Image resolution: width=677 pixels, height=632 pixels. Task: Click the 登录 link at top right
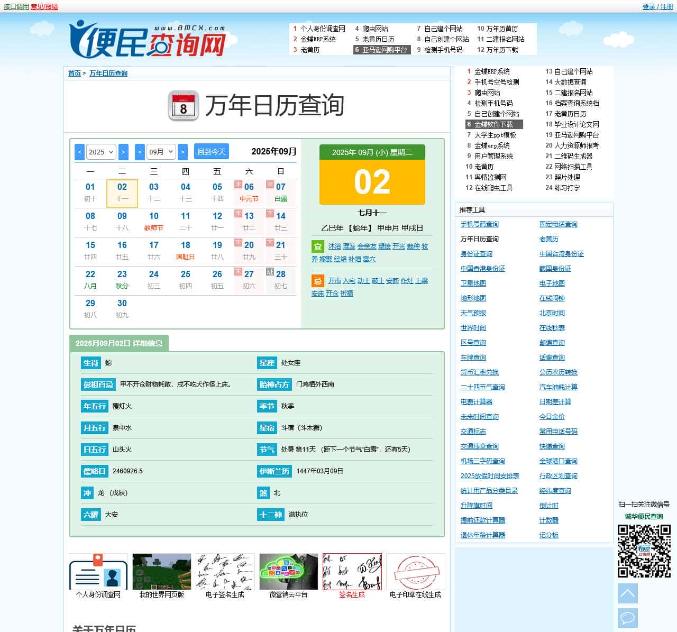(x=648, y=7)
